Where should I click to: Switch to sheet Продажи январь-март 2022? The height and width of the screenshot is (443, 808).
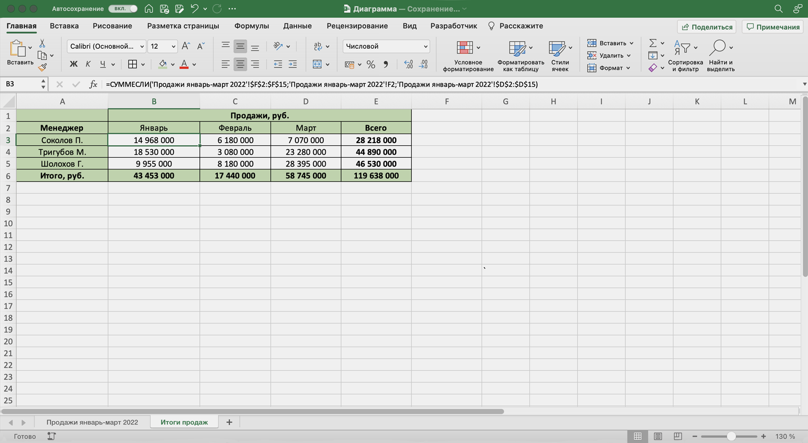click(x=92, y=422)
